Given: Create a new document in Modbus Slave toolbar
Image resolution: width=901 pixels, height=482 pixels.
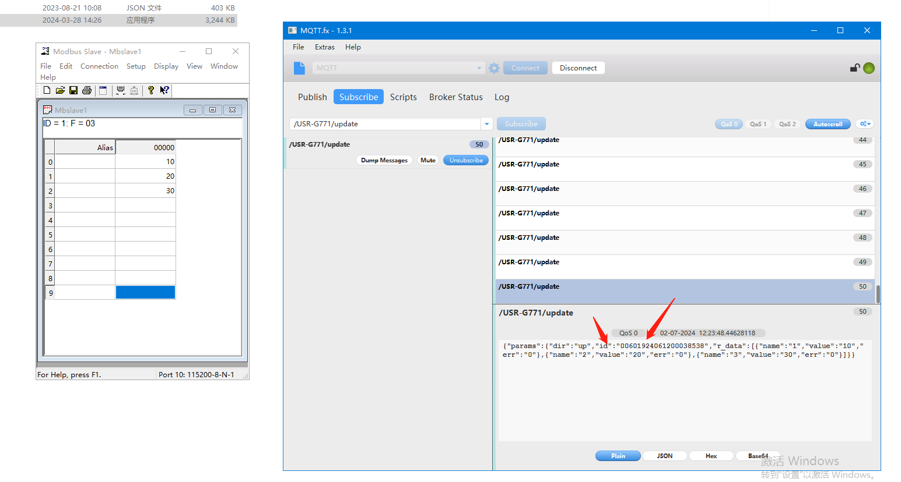Looking at the screenshot, I should [47, 90].
